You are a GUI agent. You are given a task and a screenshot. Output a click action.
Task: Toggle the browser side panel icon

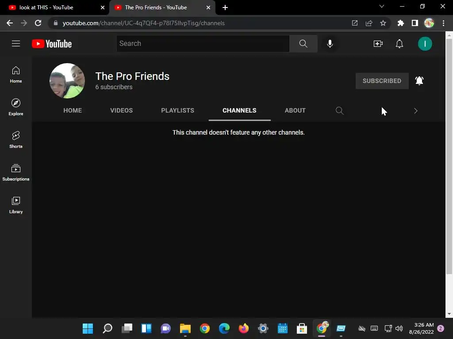pos(415,23)
